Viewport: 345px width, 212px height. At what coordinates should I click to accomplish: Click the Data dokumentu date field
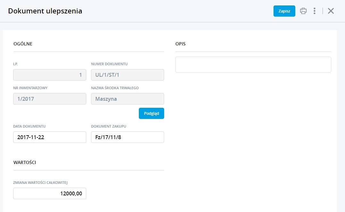coord(50,137)
